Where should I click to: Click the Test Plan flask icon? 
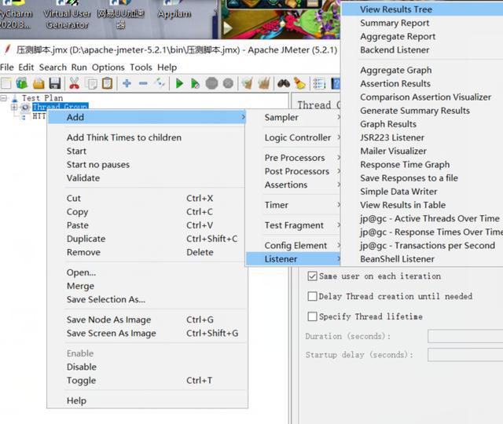(x=14, y=98)
